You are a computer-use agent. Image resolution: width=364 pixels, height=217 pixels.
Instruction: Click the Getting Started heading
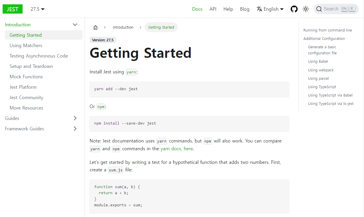(x=141, y=53)
